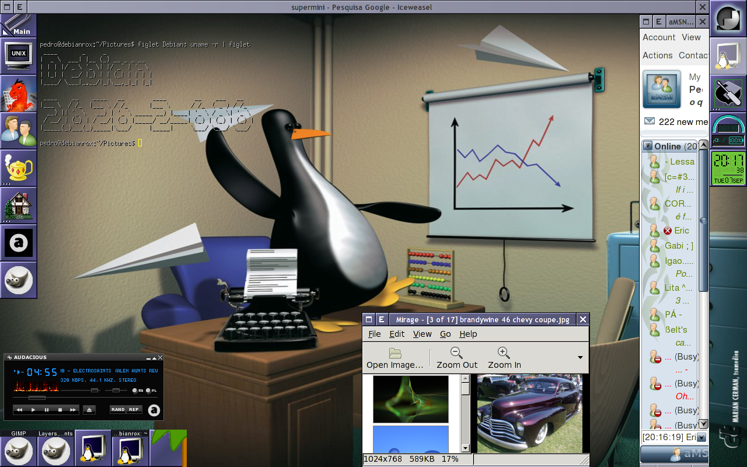The image size is (747, 467).
Task: Pause playback in Audacious
Action: pos(47,410)
